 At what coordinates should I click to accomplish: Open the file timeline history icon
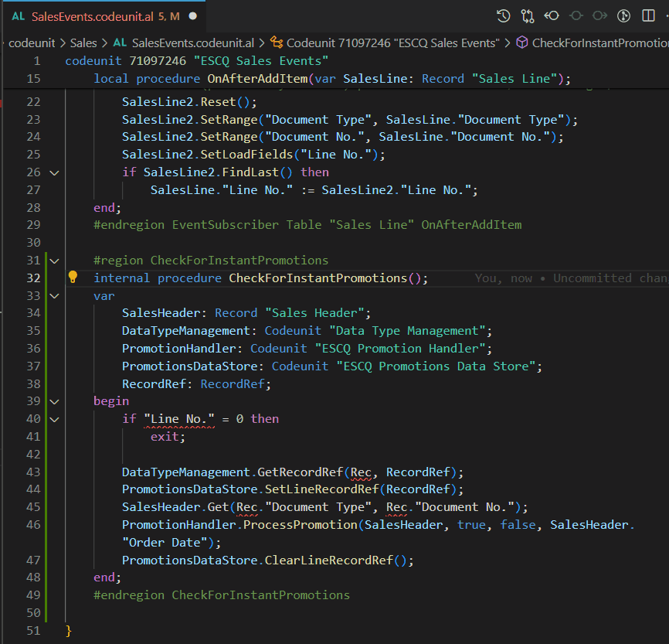(x=503, y=15)
